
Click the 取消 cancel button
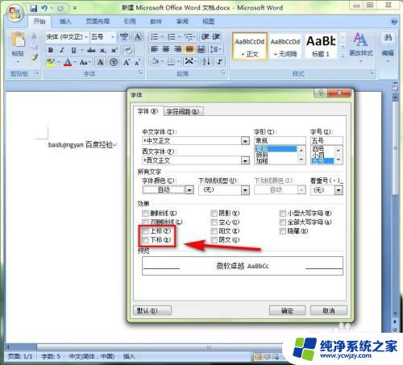pyautogui.click(x=329, y=311)
